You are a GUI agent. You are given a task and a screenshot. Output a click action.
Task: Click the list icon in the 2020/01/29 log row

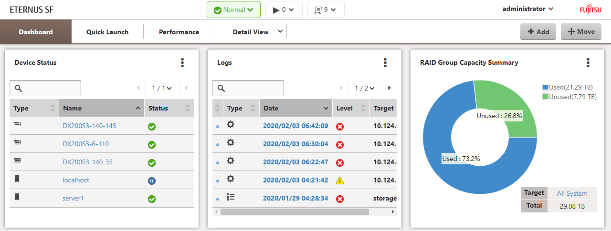click(x=231, y=197)
